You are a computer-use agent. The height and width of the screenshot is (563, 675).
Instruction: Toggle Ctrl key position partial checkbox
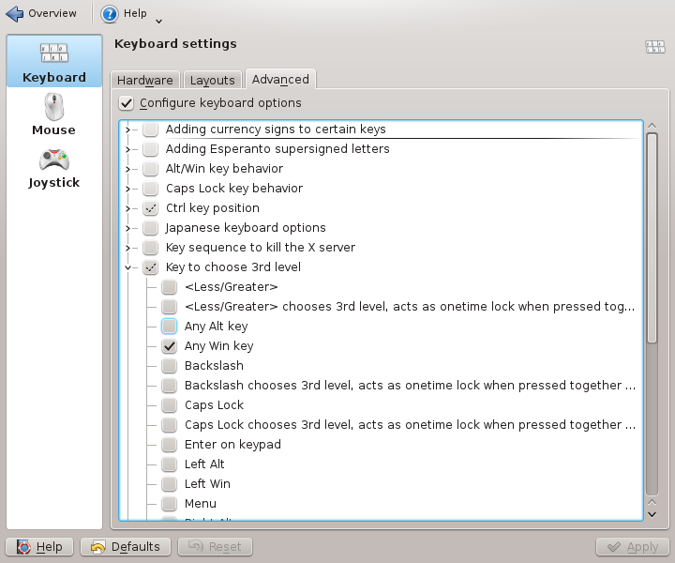pos(150,208)
